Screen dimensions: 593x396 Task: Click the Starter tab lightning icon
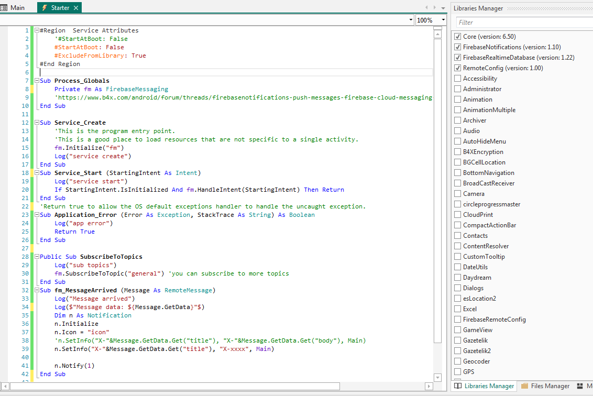point(45,8)
